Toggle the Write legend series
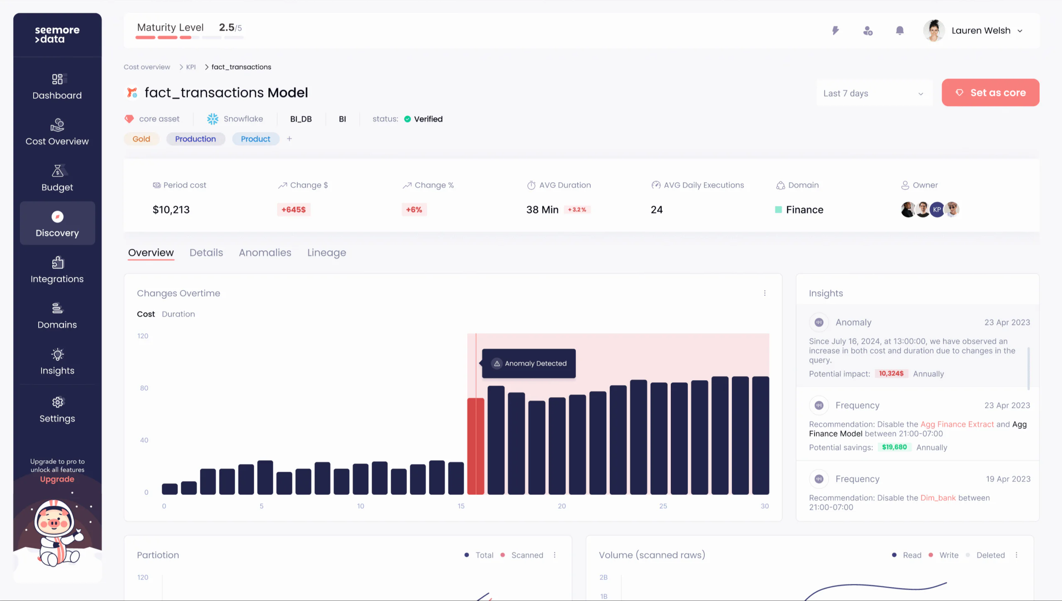This screenshot has width=1062, height=601. [948, 555]
